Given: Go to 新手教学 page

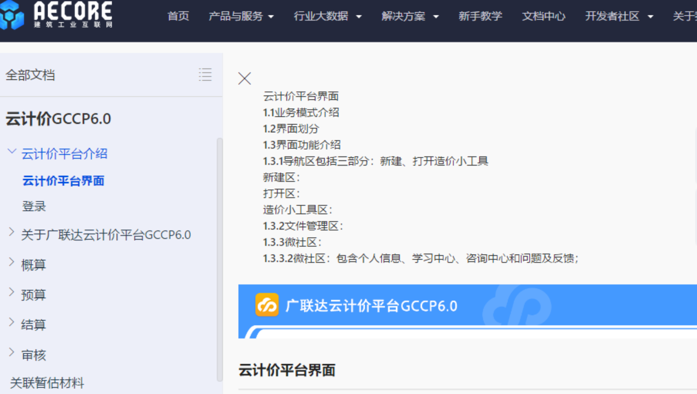Looking at the screenshot, I should click(x=480, y=16).
